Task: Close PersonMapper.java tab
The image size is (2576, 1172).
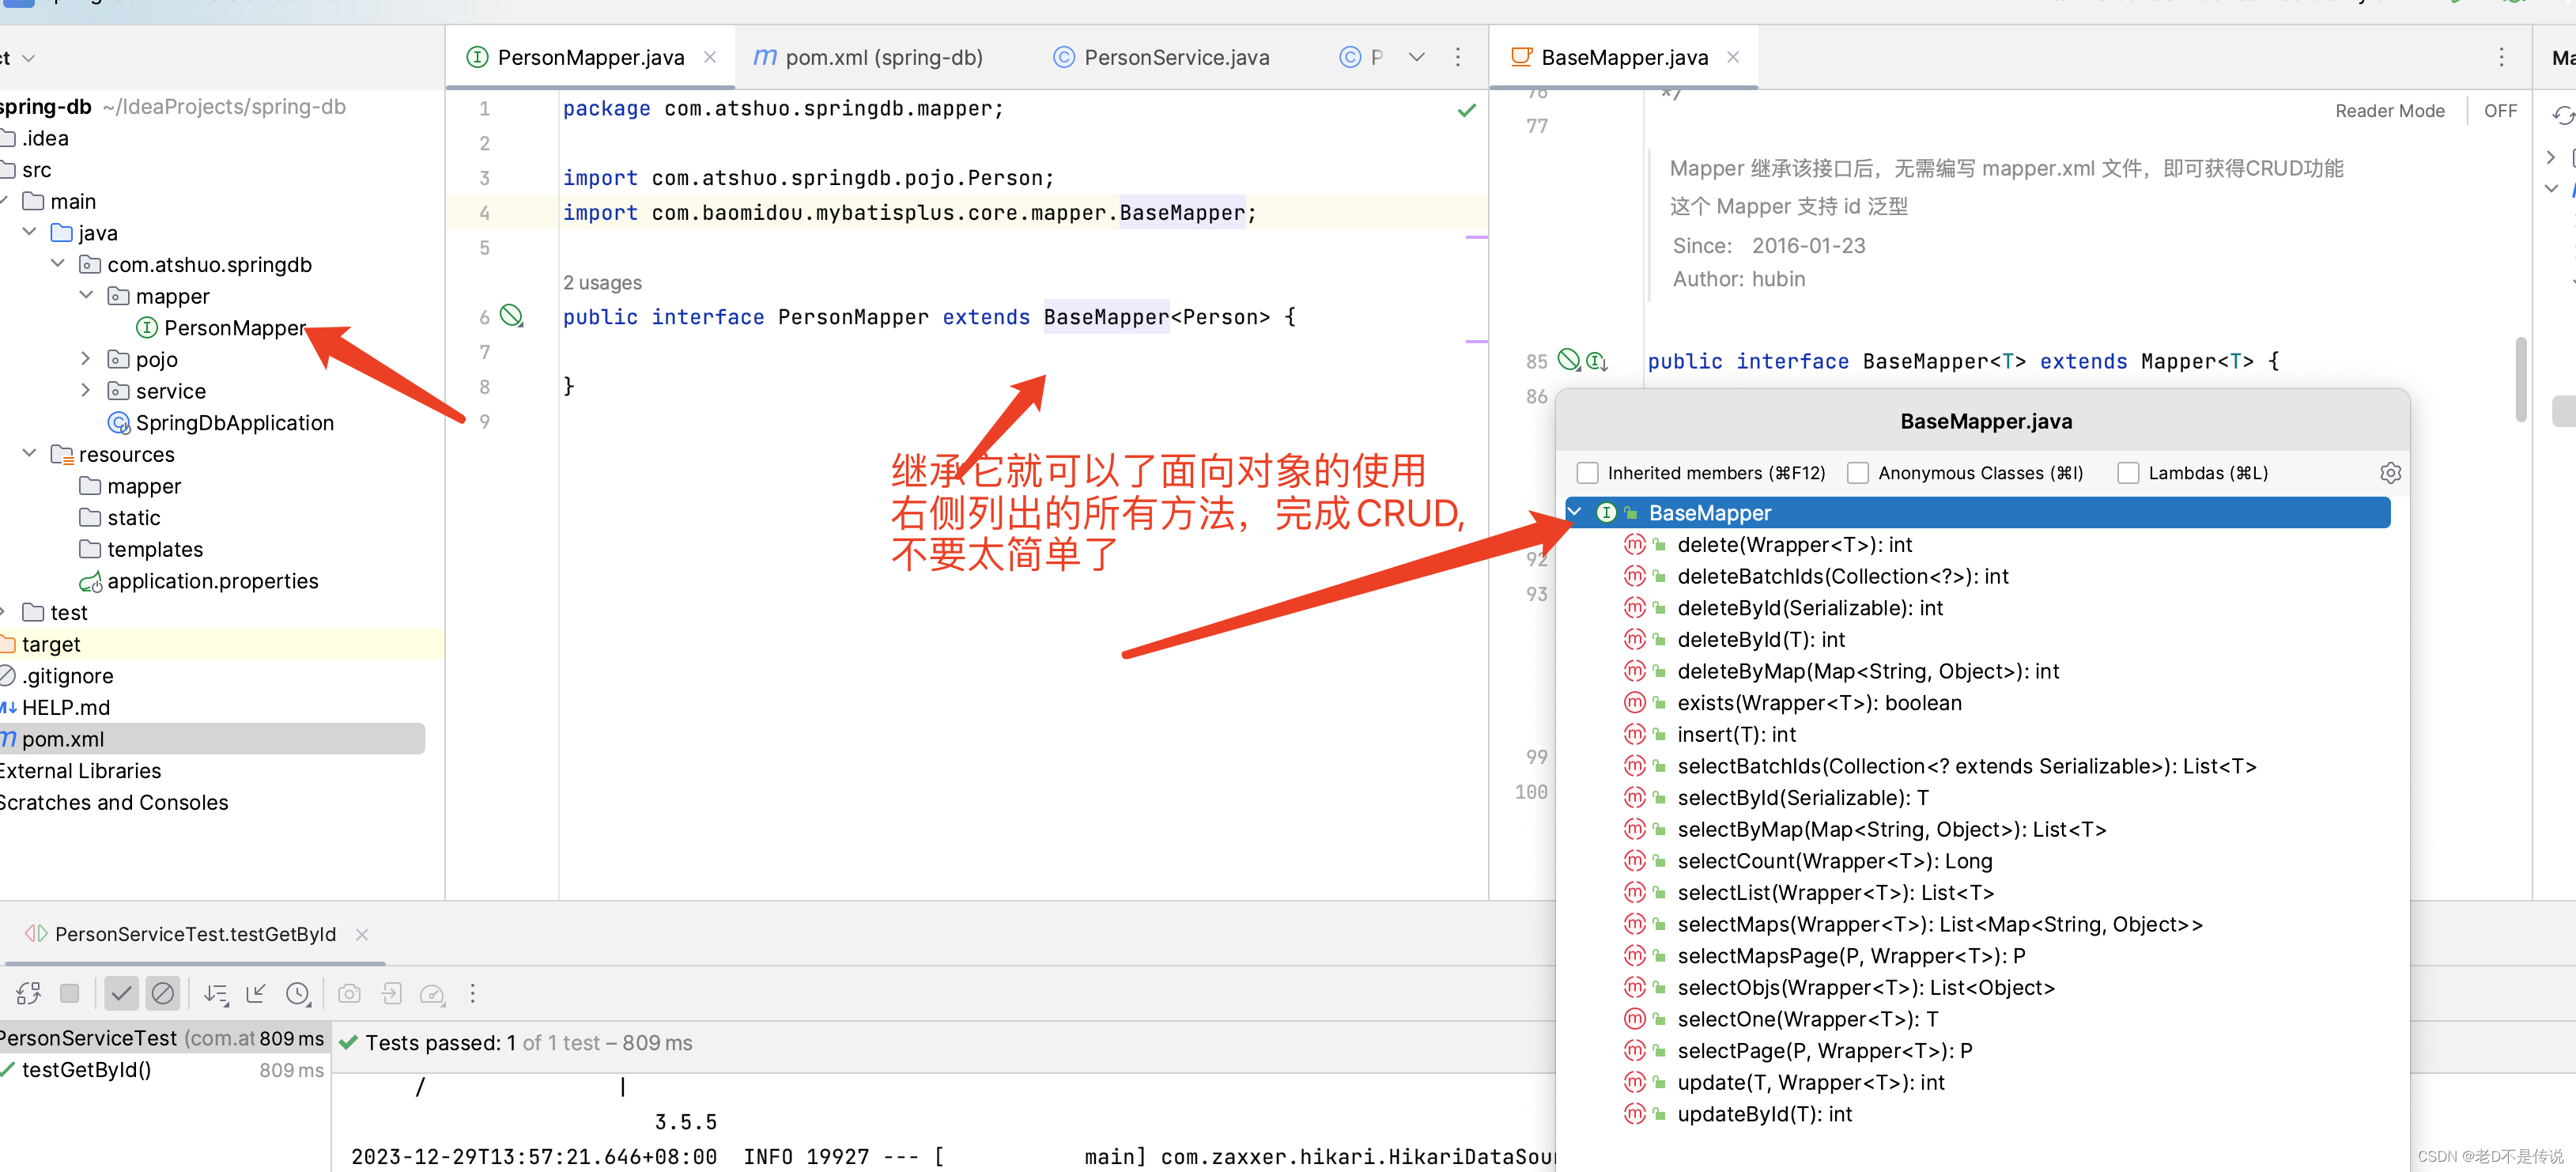Action: tap(710, 57)
